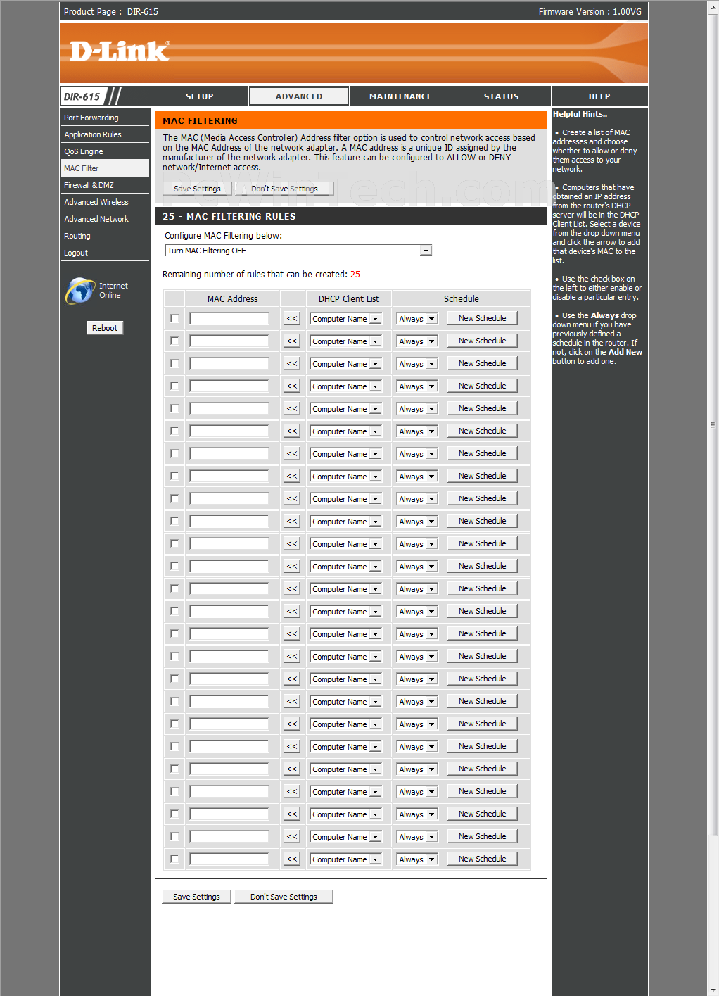Click the bottom Save Settings button
This screenshot has width=719, height=996.
(197, 897)
